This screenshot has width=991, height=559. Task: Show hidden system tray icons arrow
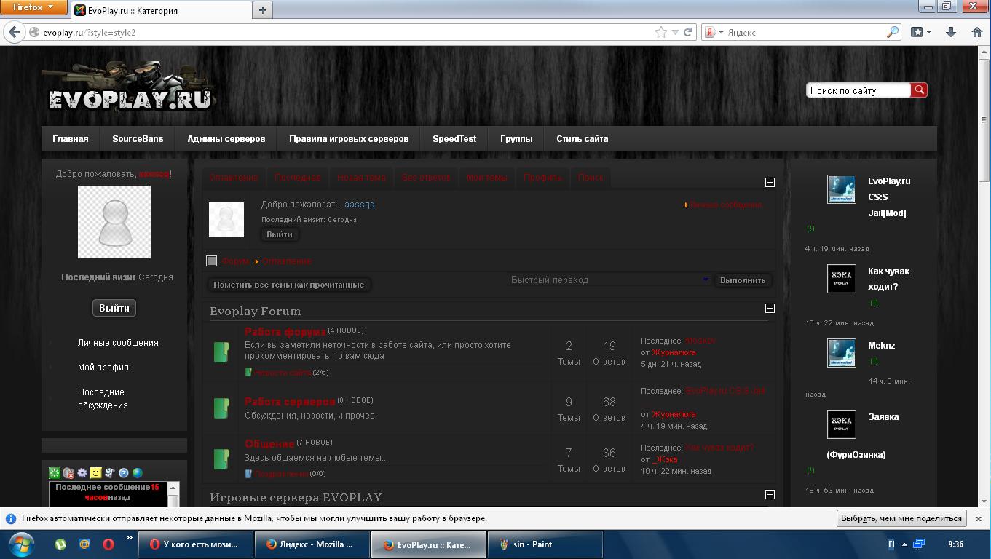(x=905, y=544)
